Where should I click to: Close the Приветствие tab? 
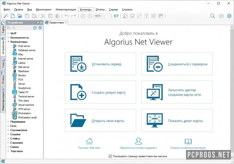click(x=66, y=22)
